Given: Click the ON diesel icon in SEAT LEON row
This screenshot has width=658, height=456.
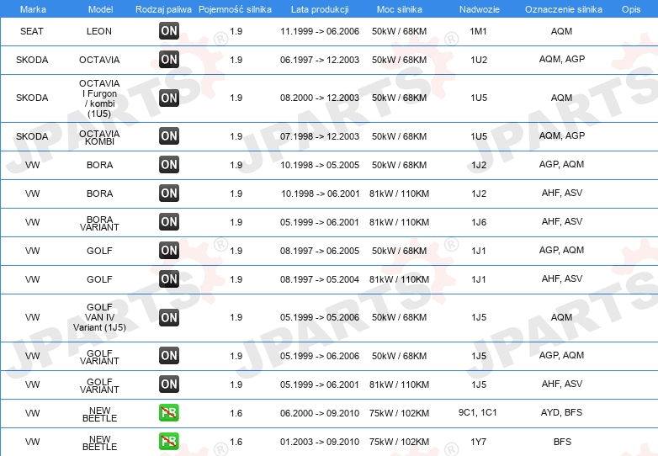Looking at the screenshot, I should 169,30.
